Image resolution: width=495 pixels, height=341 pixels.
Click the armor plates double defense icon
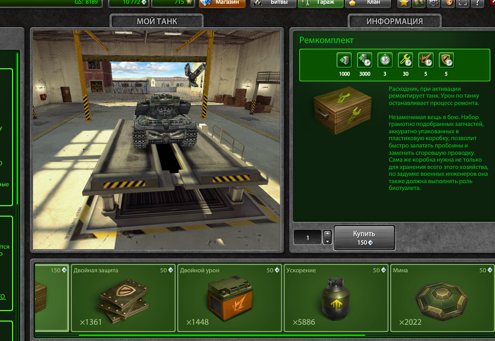[124, 300]
